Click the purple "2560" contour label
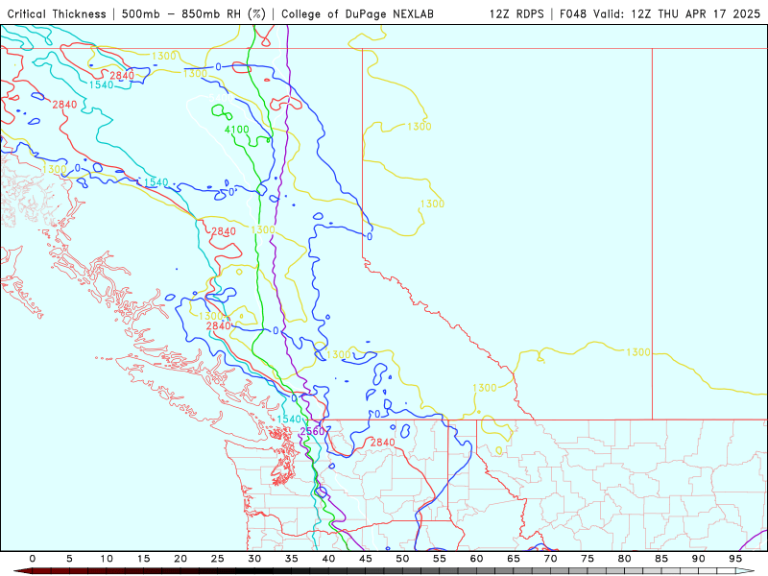The image size is (768, 576). 313,431
